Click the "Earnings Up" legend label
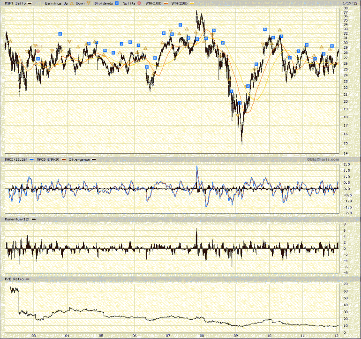361x339 pixels. coord(56,3)
